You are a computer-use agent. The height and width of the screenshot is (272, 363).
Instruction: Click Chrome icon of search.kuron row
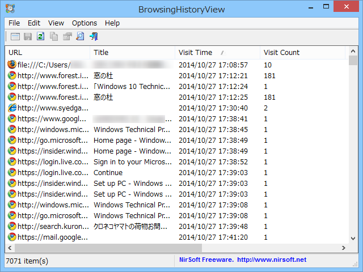12,226
